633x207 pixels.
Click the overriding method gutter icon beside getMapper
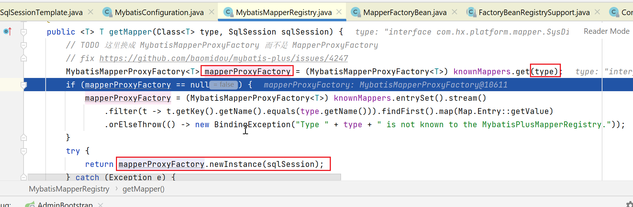pos(7,32)
